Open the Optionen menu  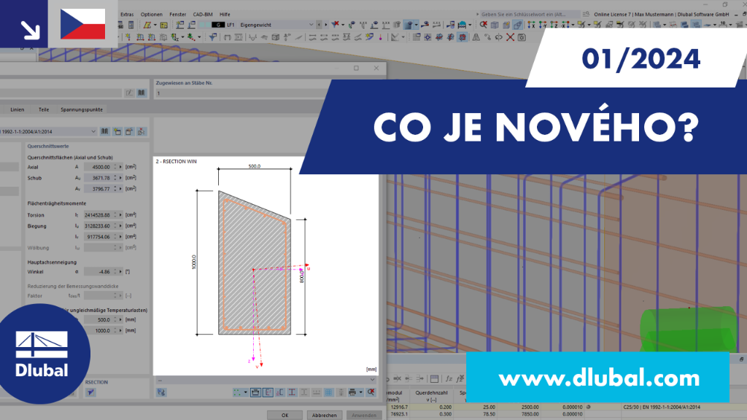click(x=152, y=15)
